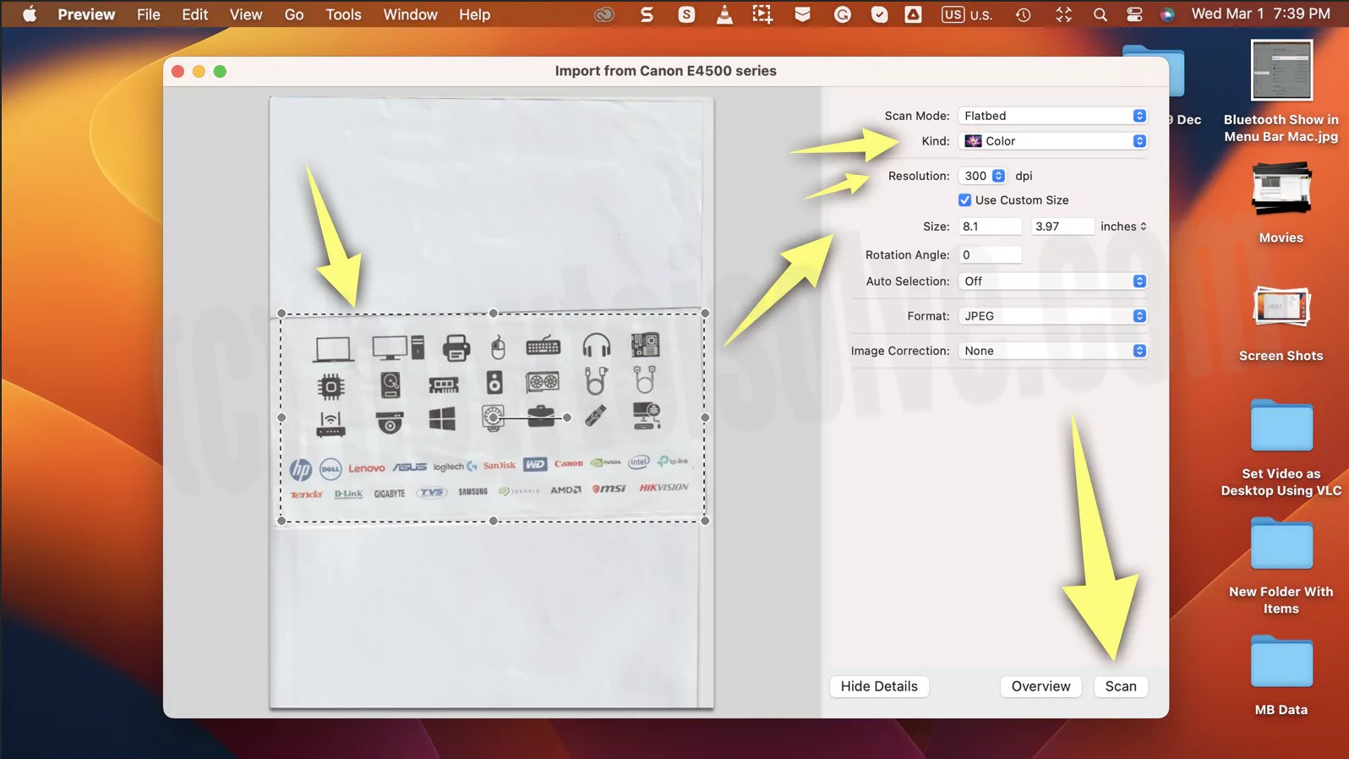This screenshot has width=1349, height=759.
Task: Open the Image Correction dropdown
Action: click(1053, 351)
